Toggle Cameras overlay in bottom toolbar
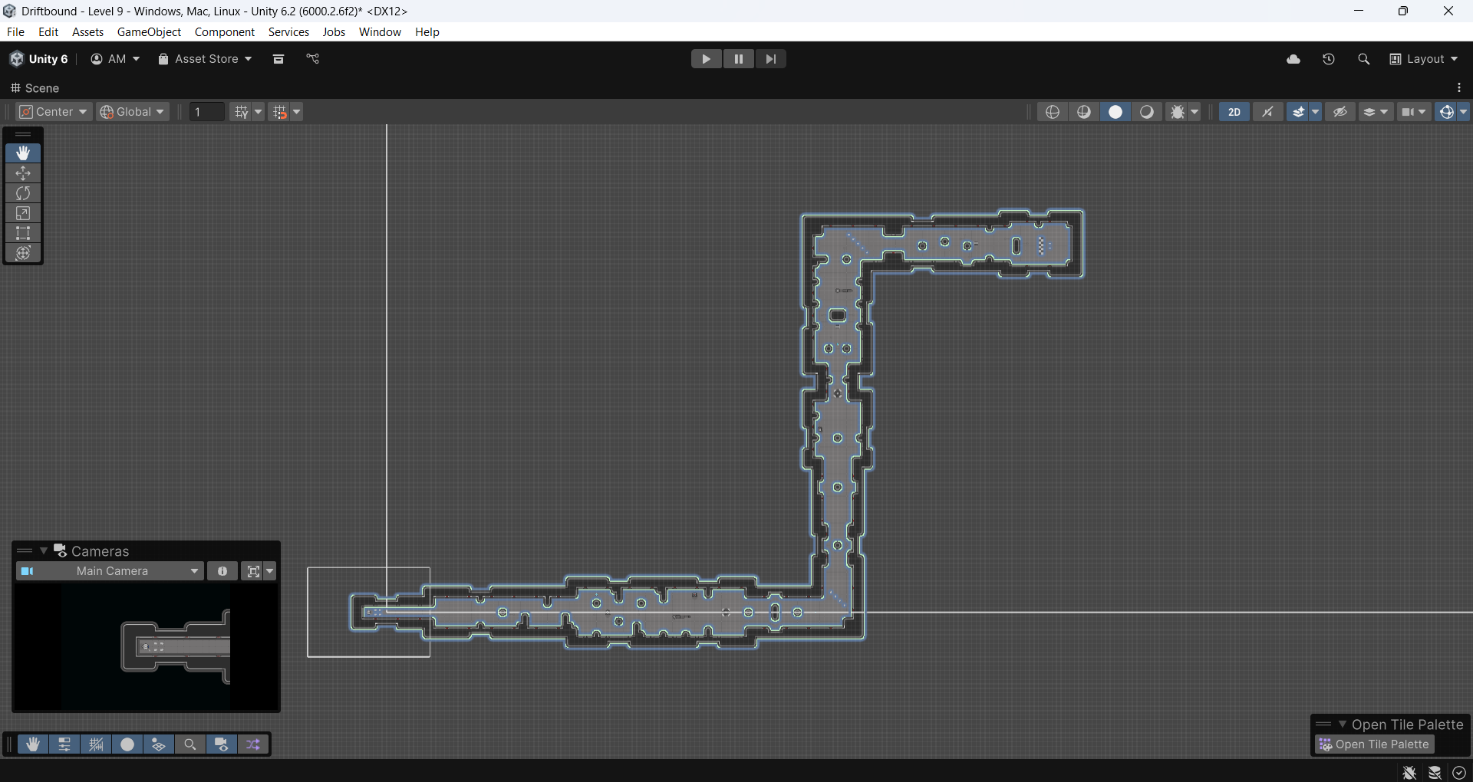 (222, 744)
